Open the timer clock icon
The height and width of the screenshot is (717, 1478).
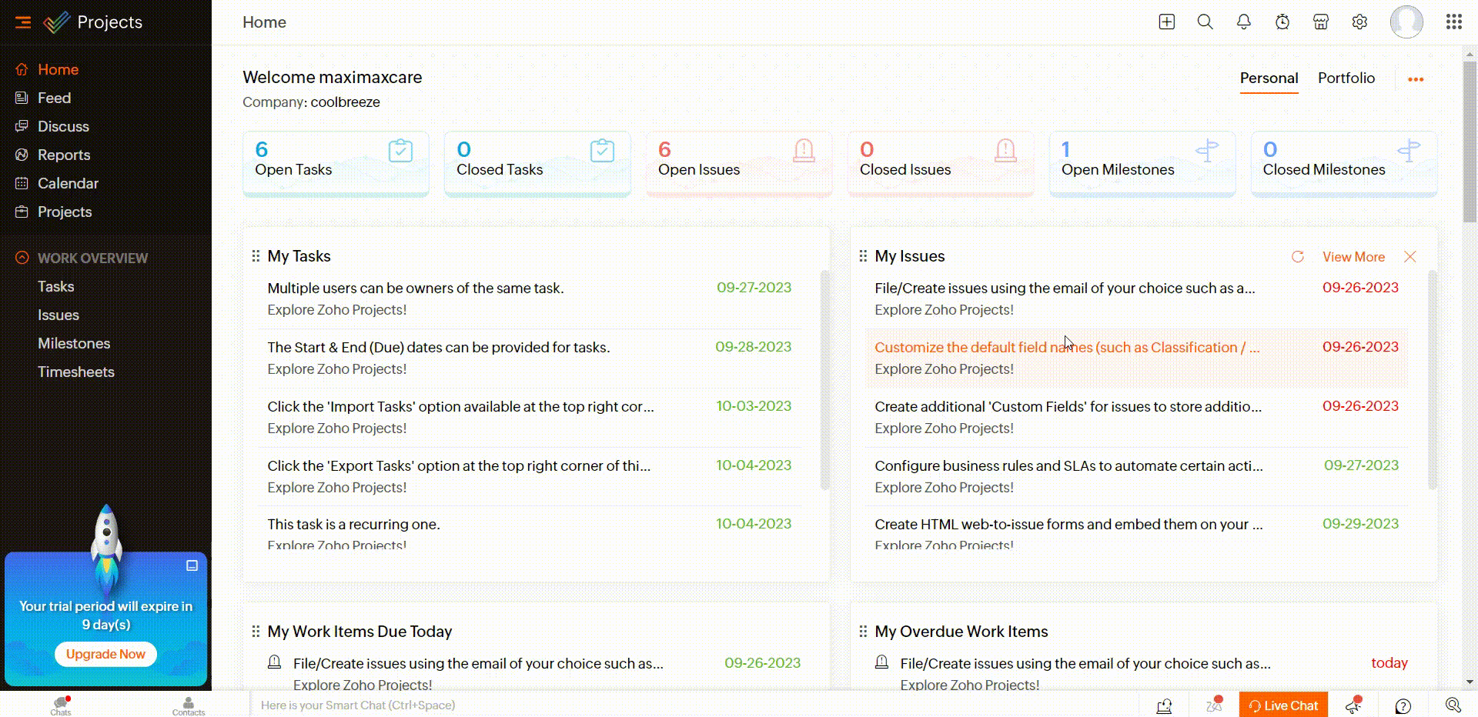(1282, 22)
